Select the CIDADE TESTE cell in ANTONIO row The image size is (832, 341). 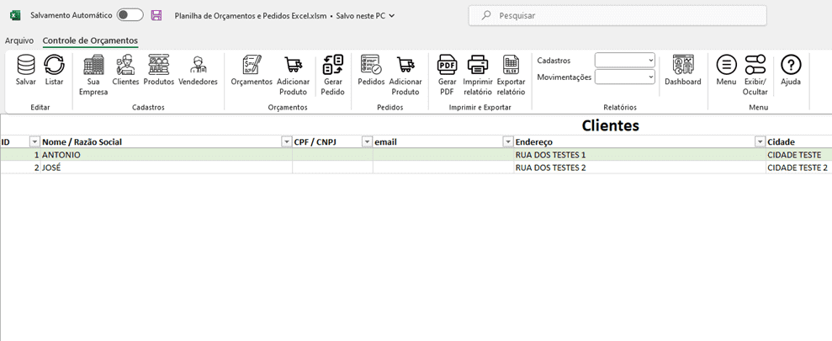point(798,155)
